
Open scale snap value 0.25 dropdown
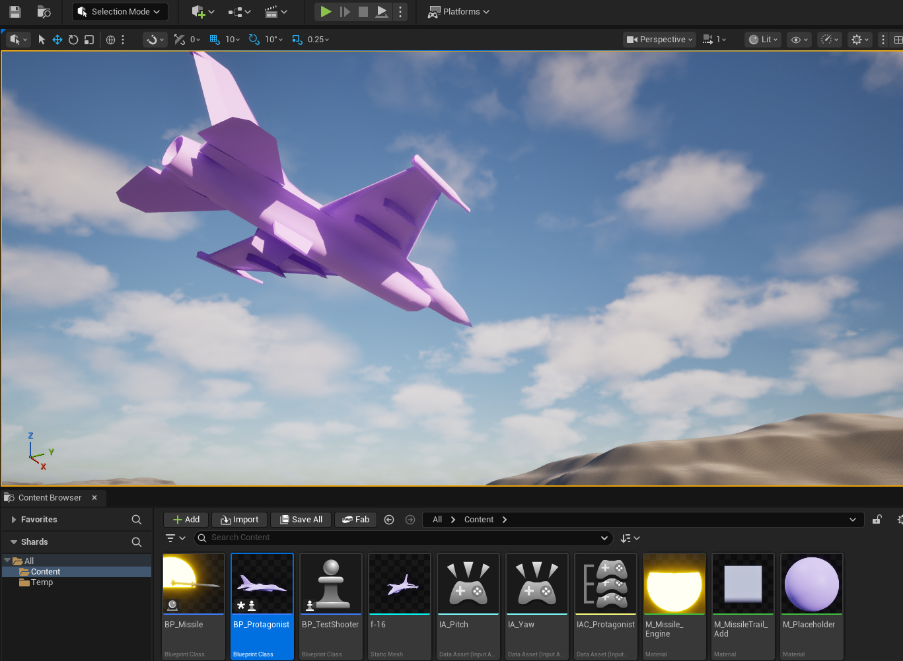pyautogui.click(x=318, y=40)
